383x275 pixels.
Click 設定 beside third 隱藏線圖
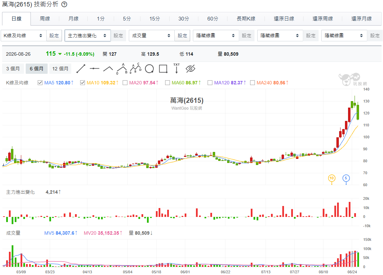(x=375, y=36)
